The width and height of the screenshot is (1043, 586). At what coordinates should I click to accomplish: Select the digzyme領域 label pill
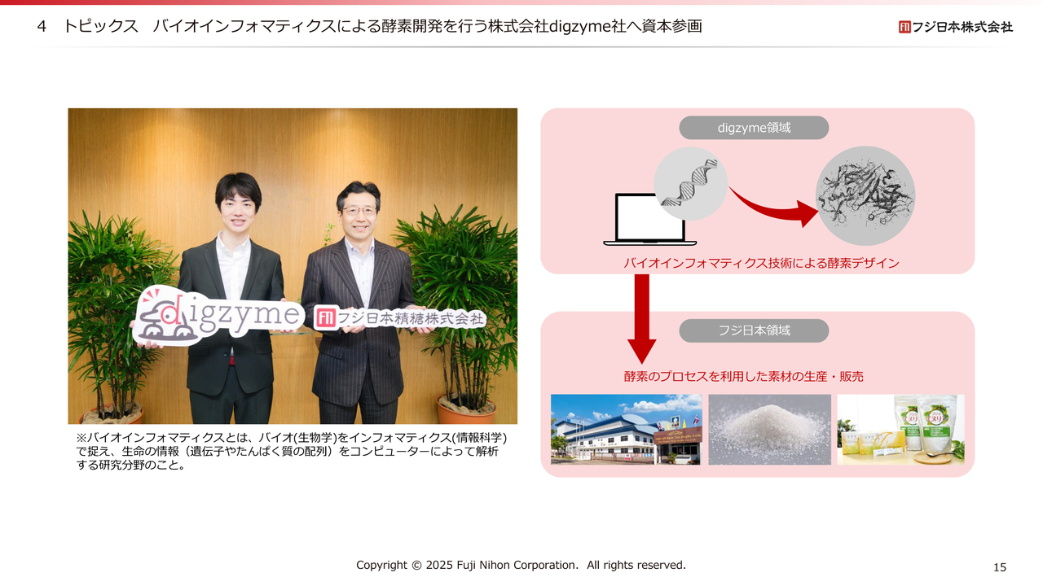pyautogui.click(x=754, y=128)
